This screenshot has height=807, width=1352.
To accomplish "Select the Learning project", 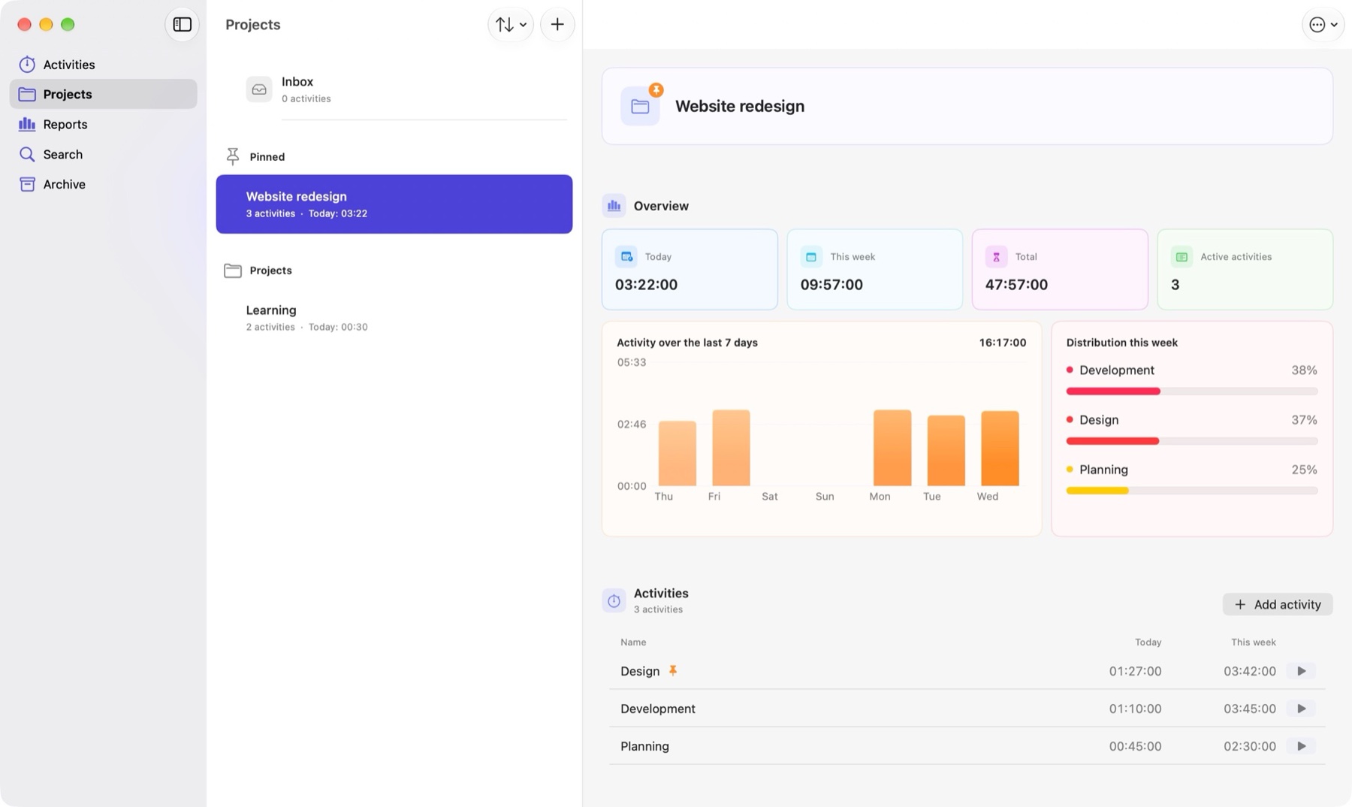I will 394,318.
